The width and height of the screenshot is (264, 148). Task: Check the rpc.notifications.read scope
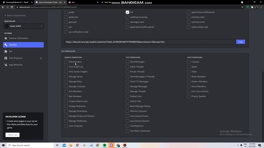(x=66, y=32)
